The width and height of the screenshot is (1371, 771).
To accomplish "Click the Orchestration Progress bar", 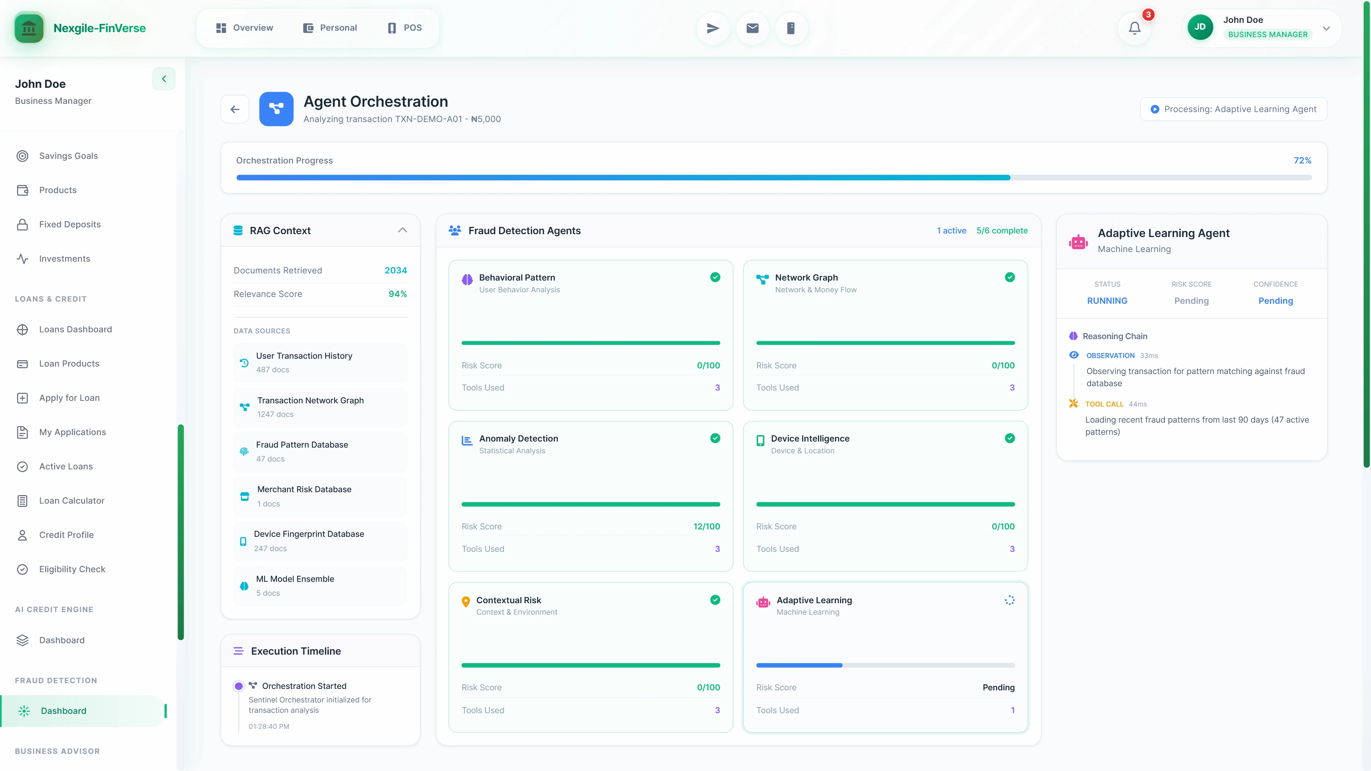I will coord(773,178).
